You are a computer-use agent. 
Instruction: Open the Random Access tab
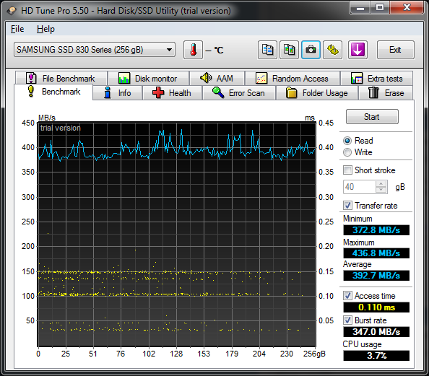coord(292,79)
